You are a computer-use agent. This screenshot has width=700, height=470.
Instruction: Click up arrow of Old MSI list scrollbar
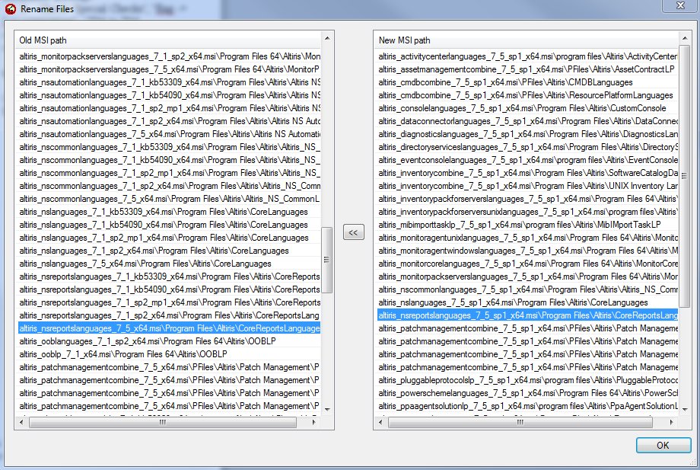pos(327,39)
